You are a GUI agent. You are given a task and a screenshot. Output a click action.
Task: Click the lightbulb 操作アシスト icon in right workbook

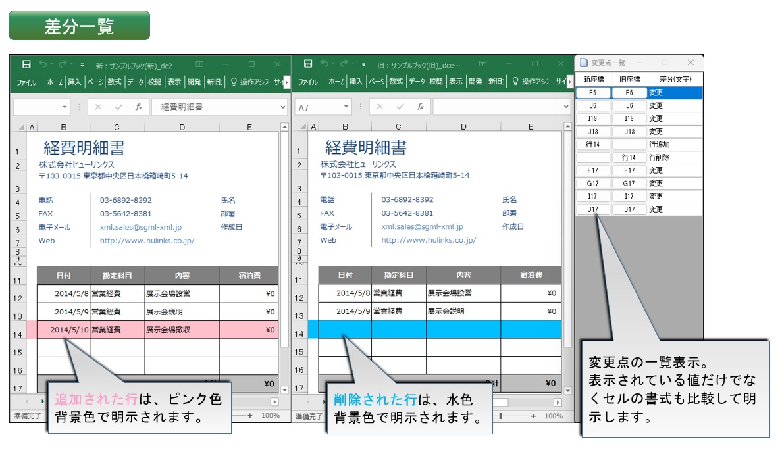515,82
